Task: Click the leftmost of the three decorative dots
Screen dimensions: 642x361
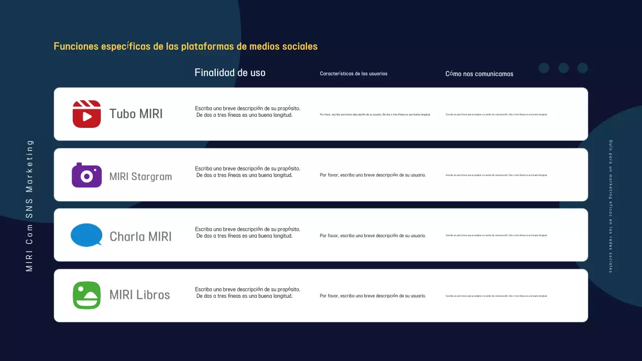Action: click(544, 68)
